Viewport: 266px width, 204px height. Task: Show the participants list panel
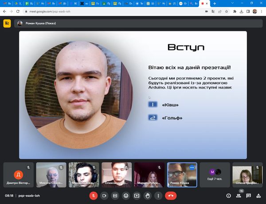tap(239, 195)
